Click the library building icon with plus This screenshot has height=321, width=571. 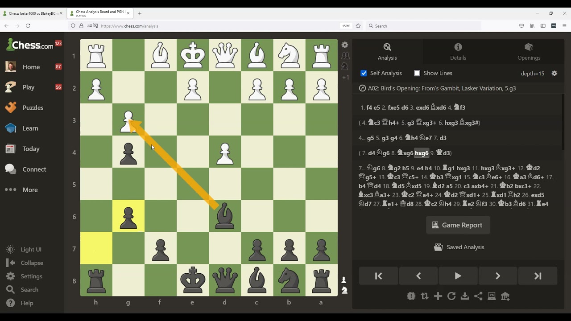505,296
